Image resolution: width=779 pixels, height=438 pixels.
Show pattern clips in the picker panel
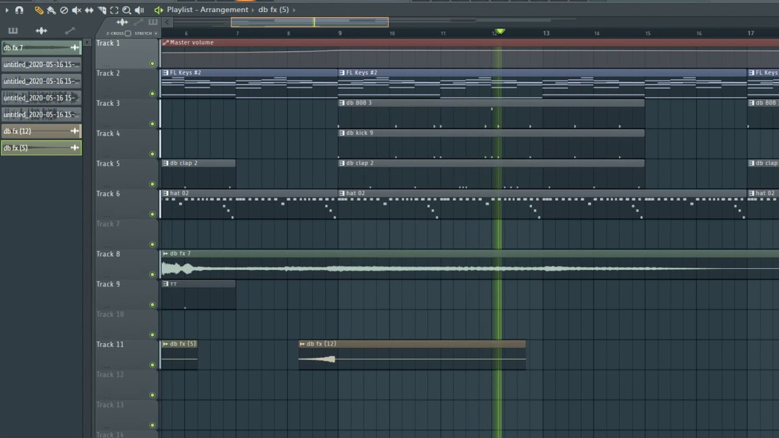click(x=13, y=30)
